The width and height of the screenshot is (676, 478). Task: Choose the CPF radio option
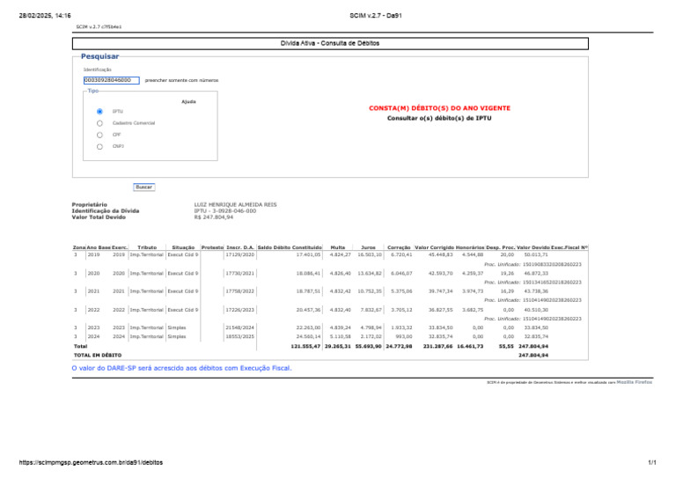[x=99, y=135]
